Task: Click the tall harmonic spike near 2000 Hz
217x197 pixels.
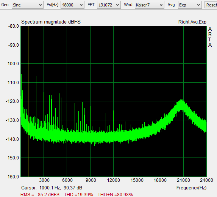Action: click(x=36, y=97)
